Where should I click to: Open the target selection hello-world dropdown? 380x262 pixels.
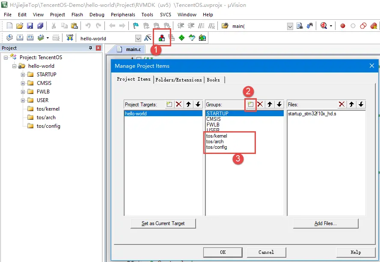(x=138, y=38)
